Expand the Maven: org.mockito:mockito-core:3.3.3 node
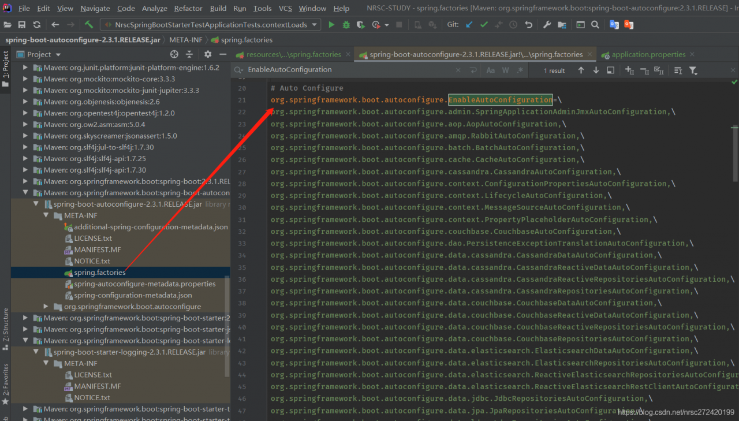Viewport: 739px width, 421px height. pos(25,79)
